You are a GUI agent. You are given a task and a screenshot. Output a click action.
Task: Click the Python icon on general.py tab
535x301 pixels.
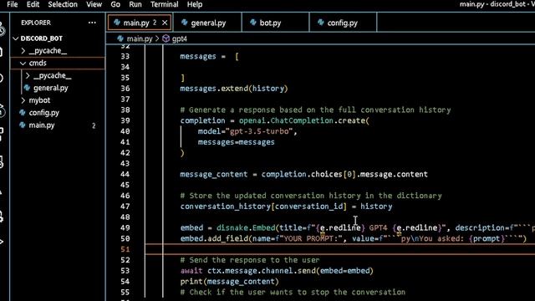[185, 23]
